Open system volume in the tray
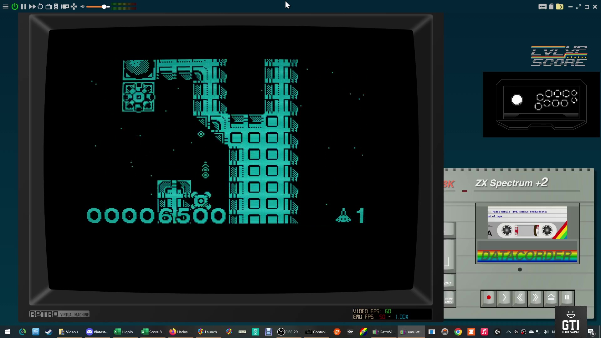601x338 pixels. tap(546, 332)
